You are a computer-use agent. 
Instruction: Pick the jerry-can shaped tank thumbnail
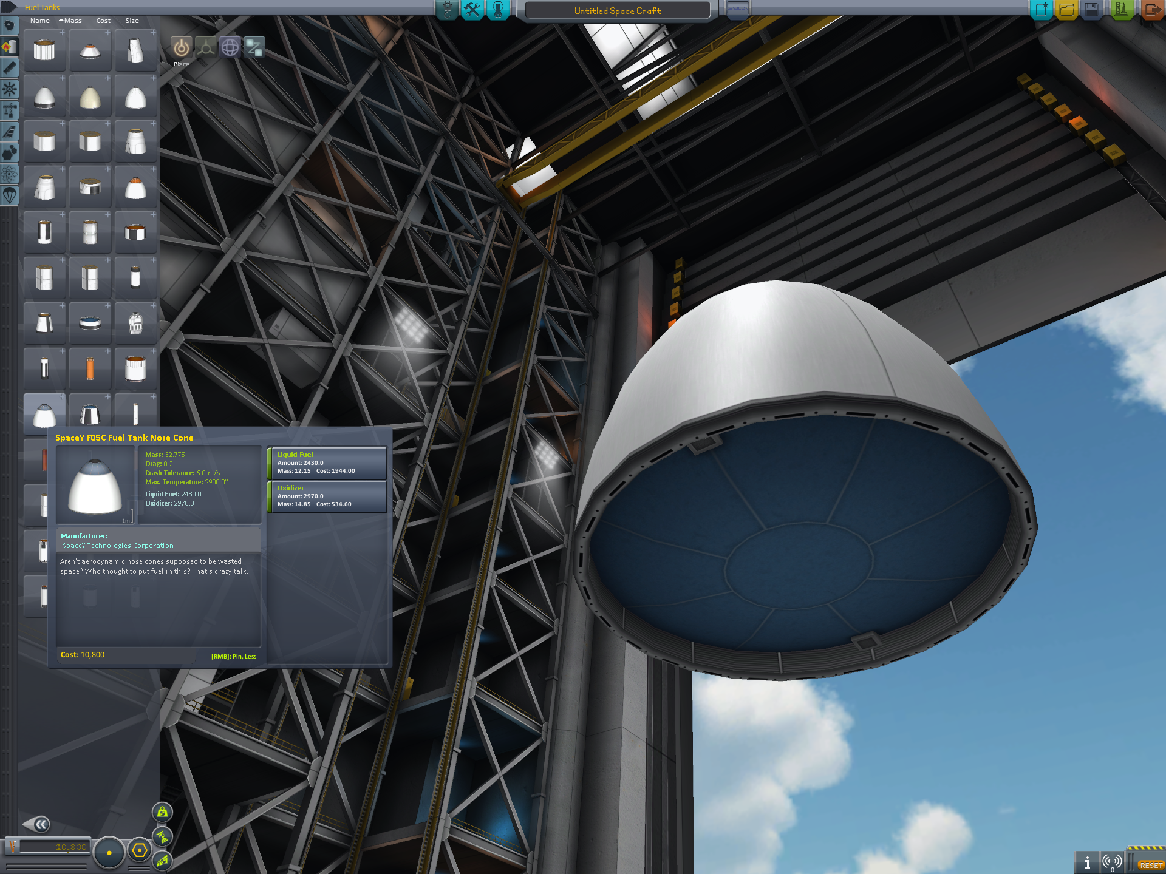click(135, 323)
